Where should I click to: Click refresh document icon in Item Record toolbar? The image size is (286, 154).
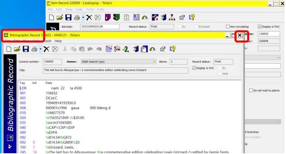tap(126, 17)
